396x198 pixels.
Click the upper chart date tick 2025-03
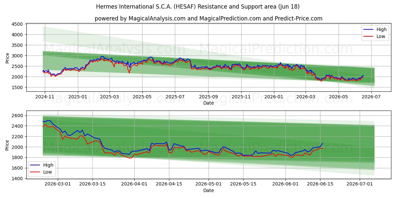click(110, 97)
